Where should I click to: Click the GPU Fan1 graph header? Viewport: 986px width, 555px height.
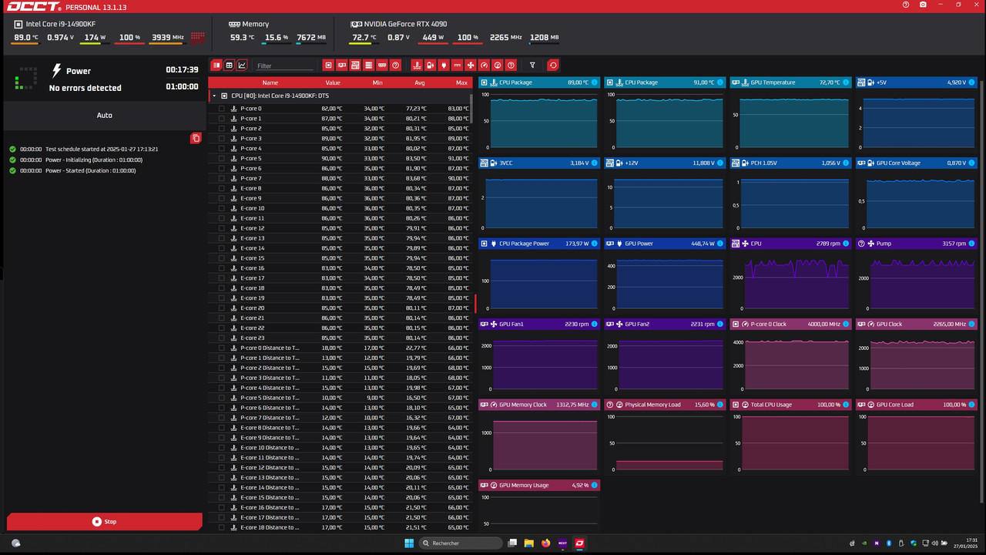538,325
